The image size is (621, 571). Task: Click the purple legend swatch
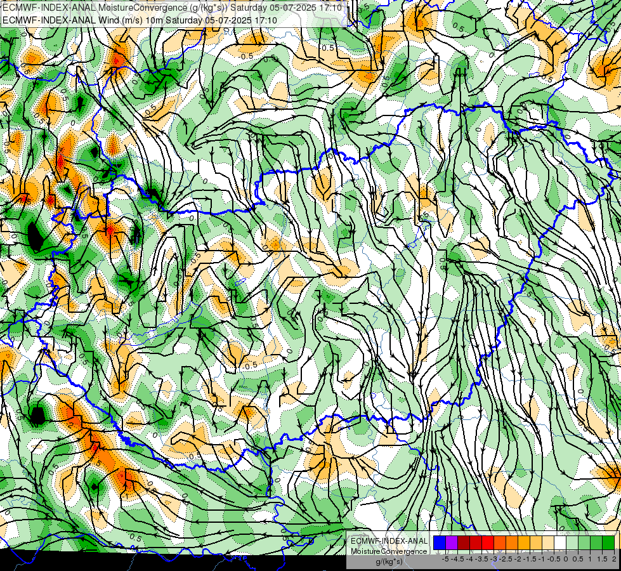(x=452, y=543)
